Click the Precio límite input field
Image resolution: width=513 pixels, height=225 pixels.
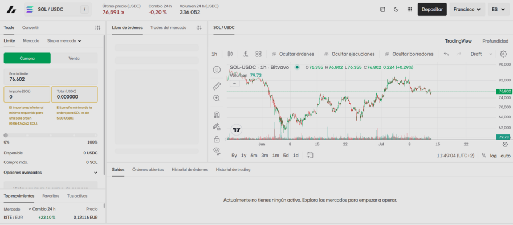coord(50,77)
